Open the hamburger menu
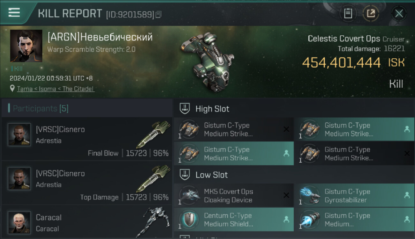Image resolution: width=415 pixels, height=239 pixels. [14, 13]
